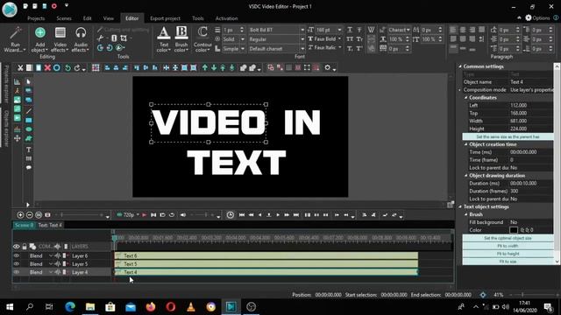Toggle the eye icon in layers header
Viewport: 561px width, 315px height.
click(x=17, y=247)
